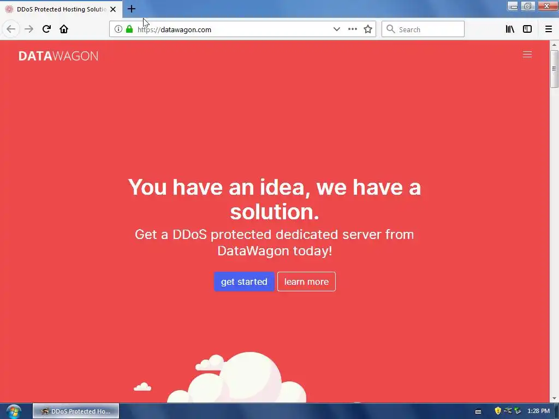Screen dimensions: 559x419
Task: Open the website's hamburger navigation menu
Action: coord(527,55)
